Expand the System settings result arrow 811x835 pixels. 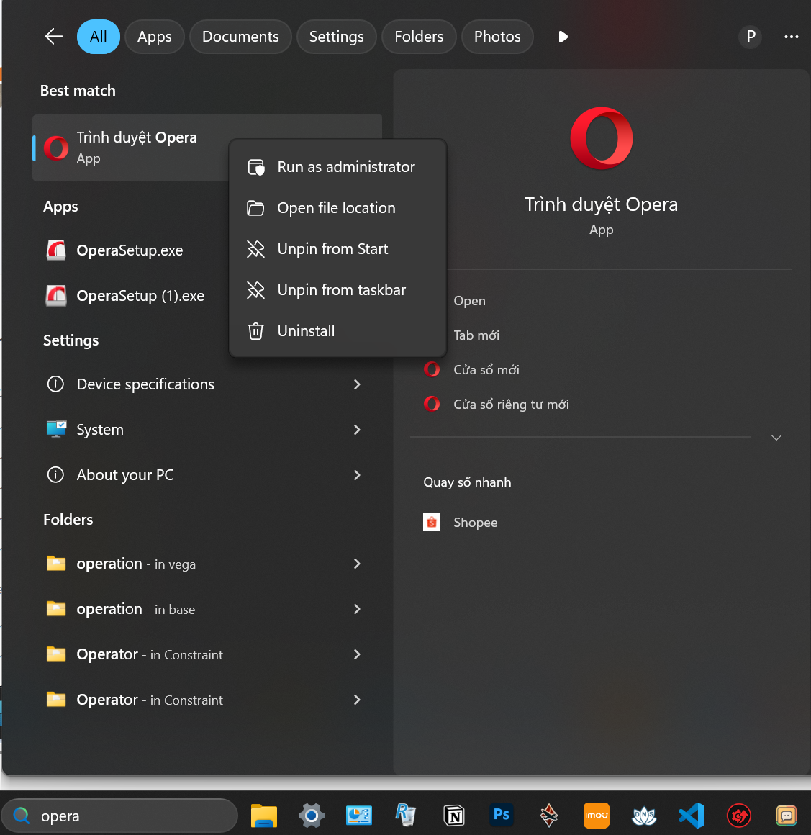click(357, 430)
